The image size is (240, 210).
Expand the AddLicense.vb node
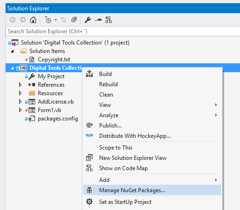pos(20,102)
